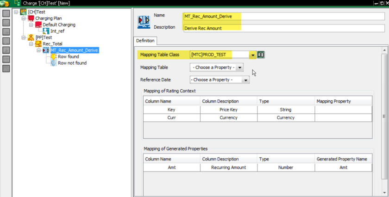Collapse the Default Charging node
The width and height of the screenshot is (389, 197).
[x=31, y=25]
